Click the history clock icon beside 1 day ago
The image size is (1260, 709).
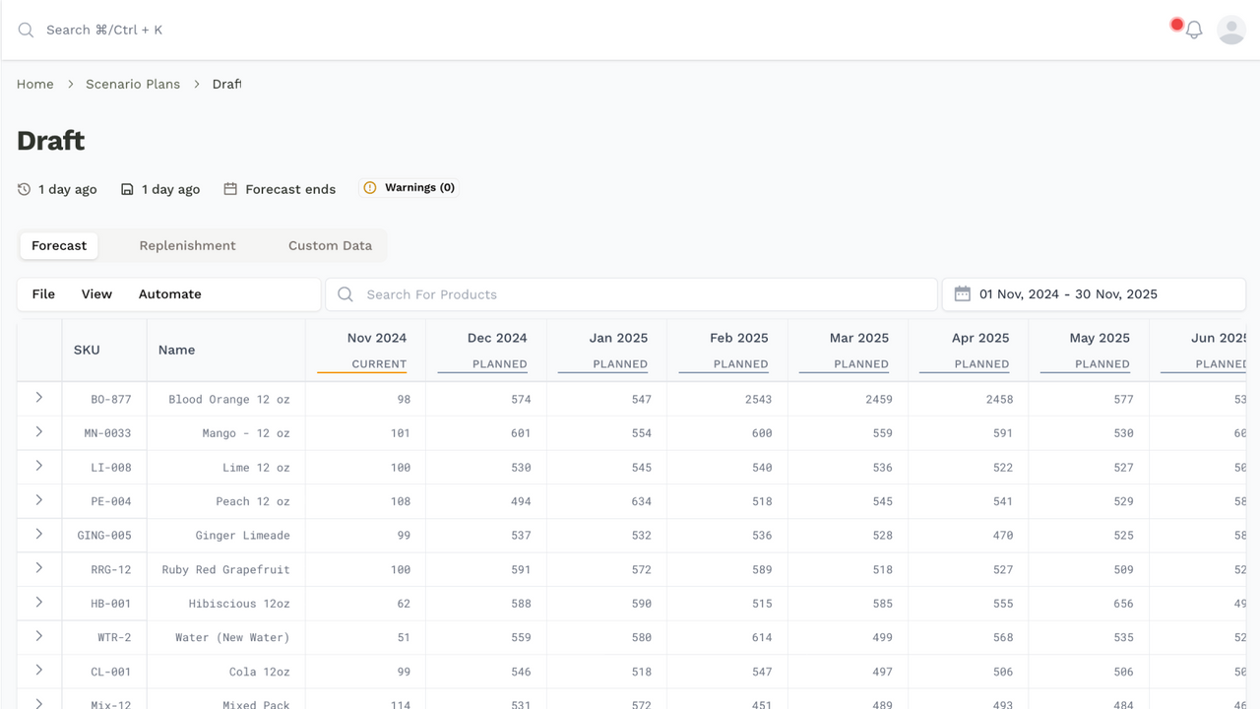pos(25,189)
